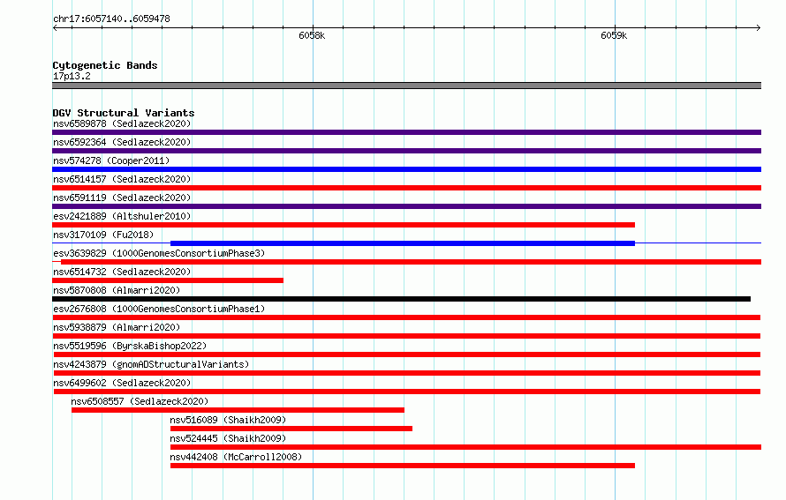Screen dimensions: 786x500
Task: Click the black bar for nsv5870808
Action: click(401, 299)
